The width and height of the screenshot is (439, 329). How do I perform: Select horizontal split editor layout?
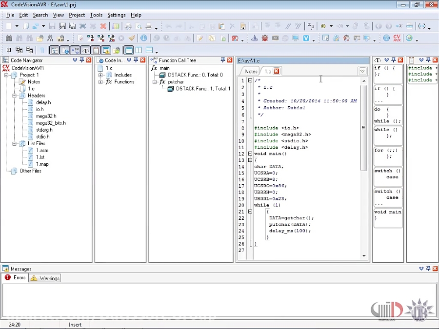pyautogui.click(x=149, y=50)
